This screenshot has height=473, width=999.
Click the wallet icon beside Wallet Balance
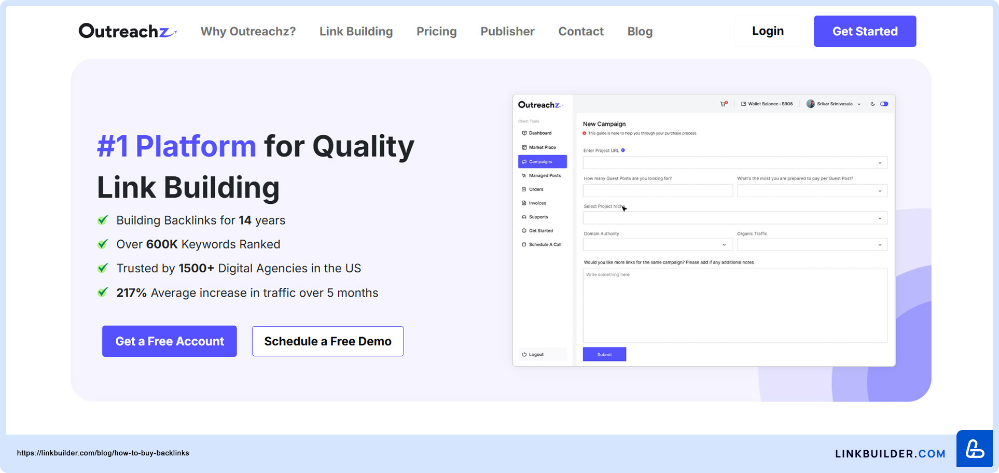tap(743, 104)
